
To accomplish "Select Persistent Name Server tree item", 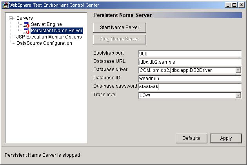I will [57, 31].
